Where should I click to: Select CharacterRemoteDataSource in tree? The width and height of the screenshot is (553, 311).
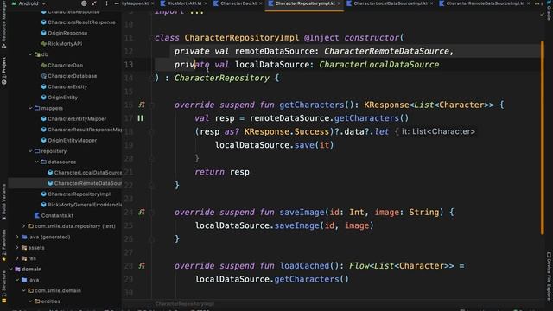point(88,183)
